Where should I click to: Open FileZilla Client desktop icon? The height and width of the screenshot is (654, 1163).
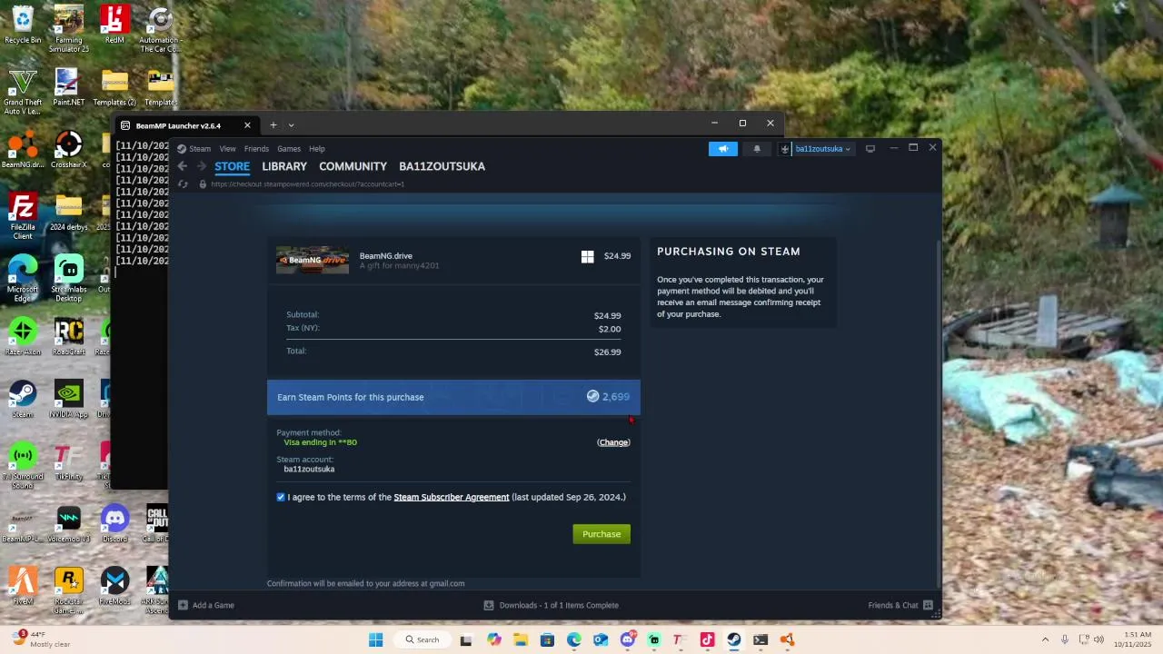pos(23,216)
